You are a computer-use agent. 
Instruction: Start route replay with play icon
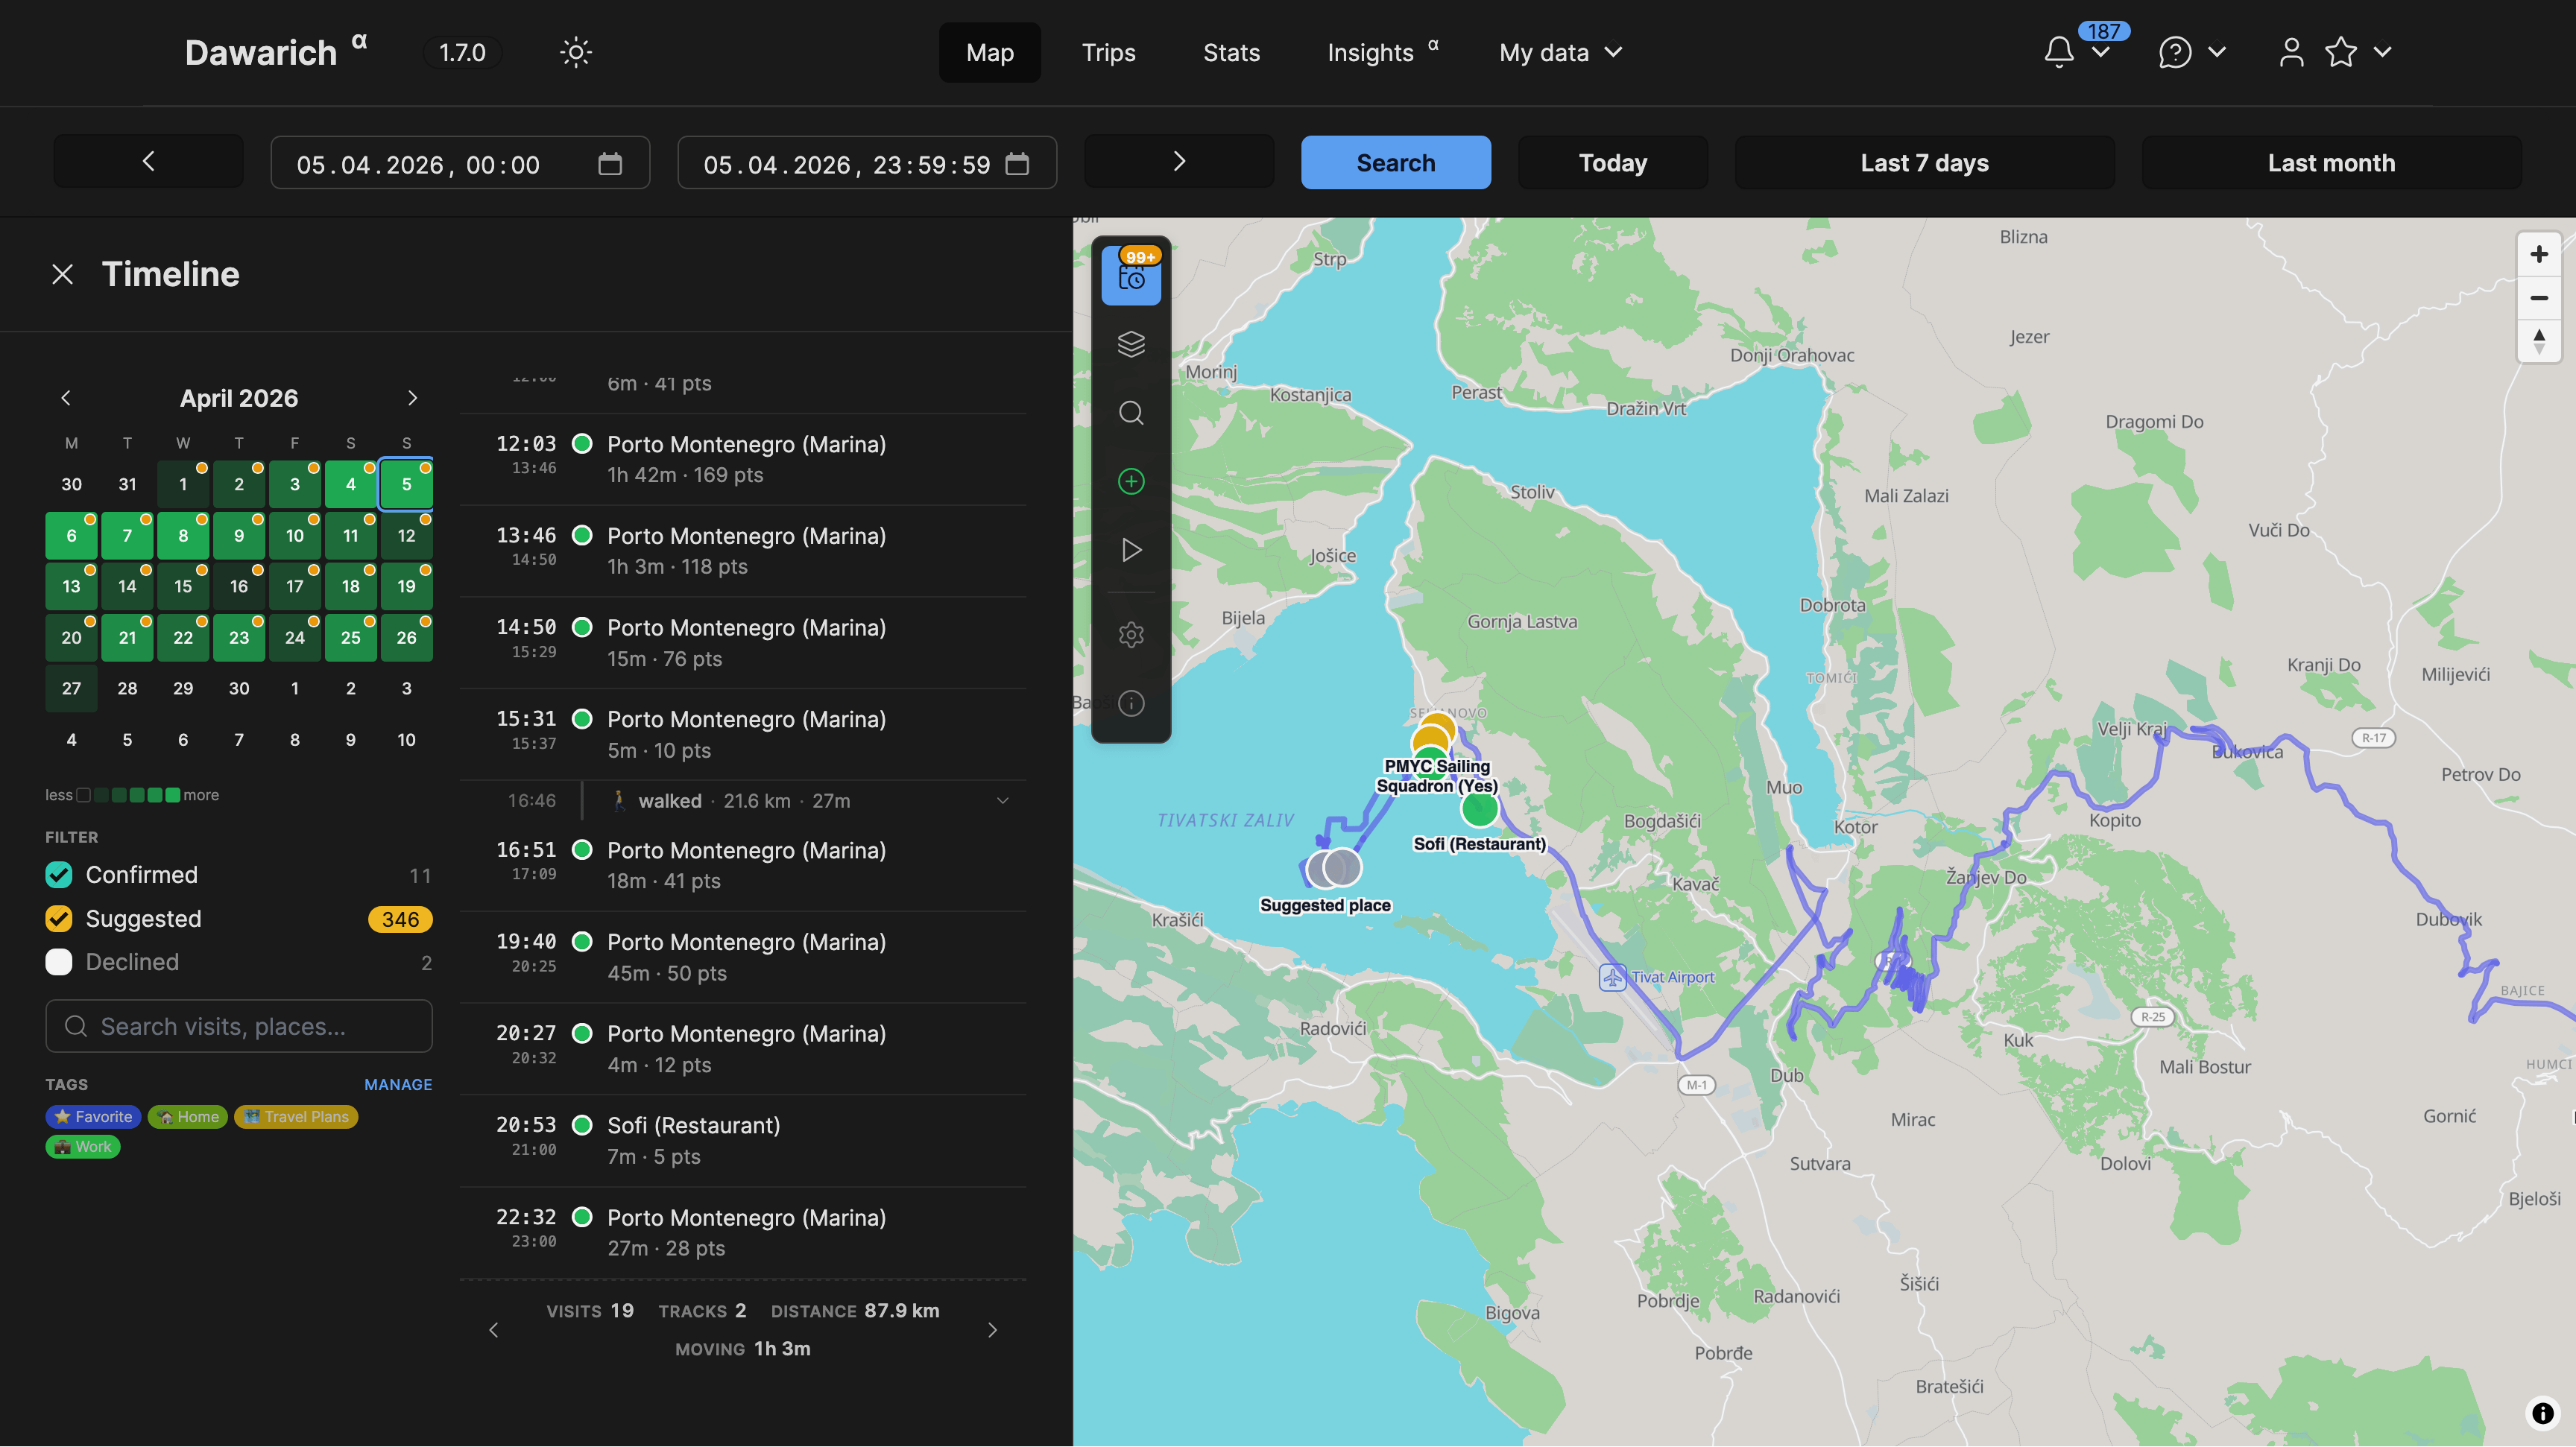coord(1131,551)
